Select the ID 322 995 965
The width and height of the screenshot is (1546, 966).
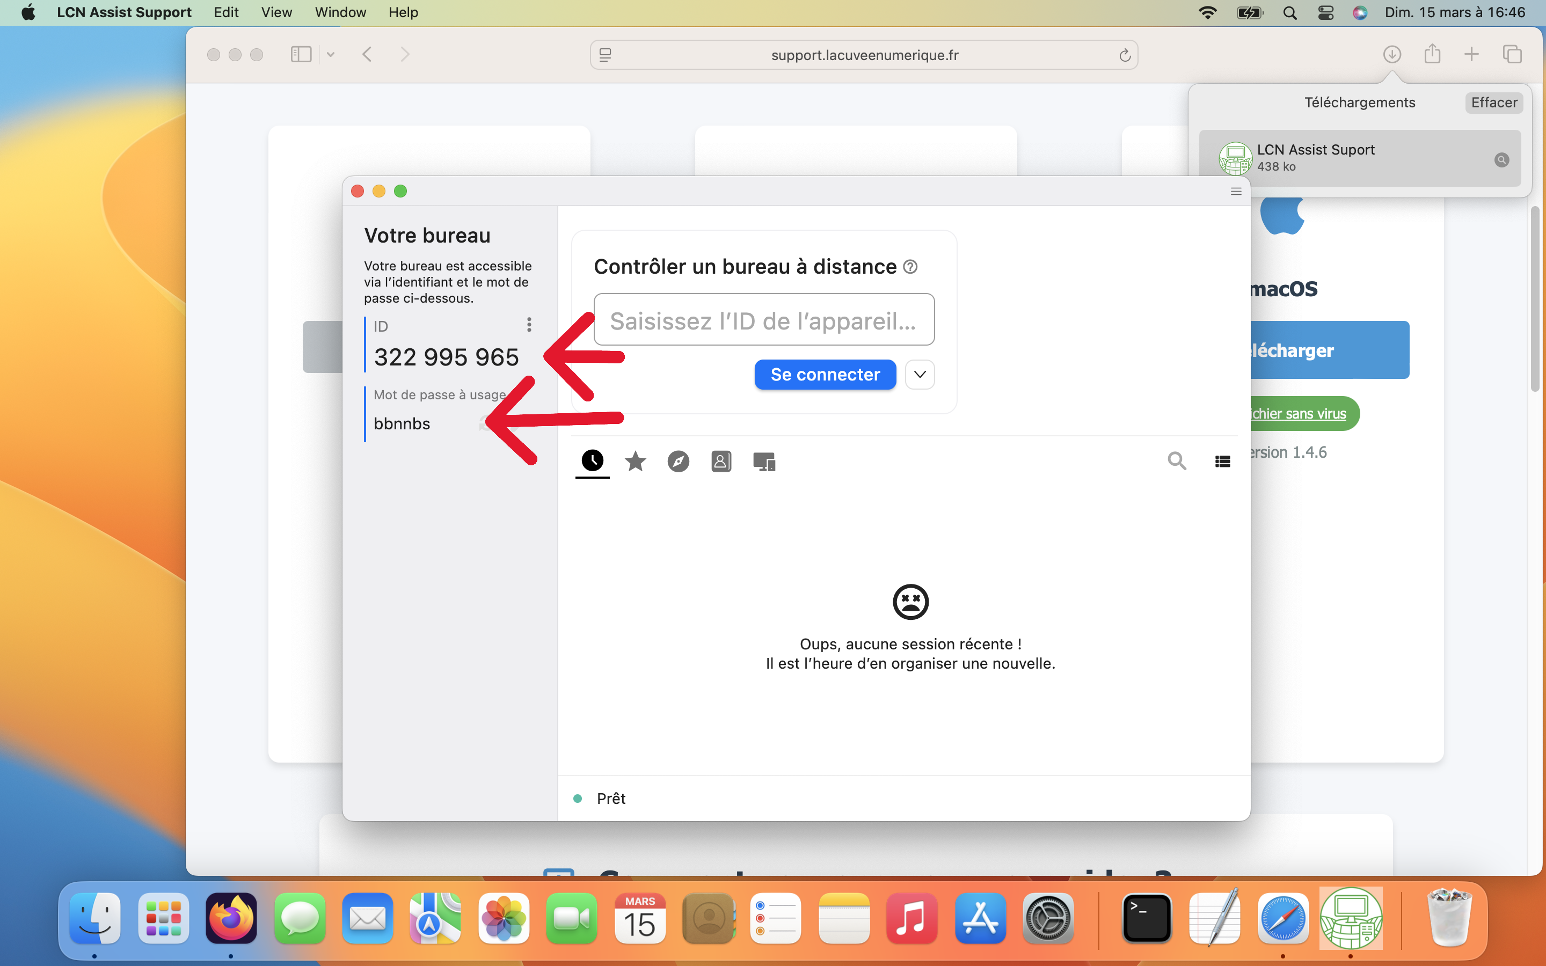446,357
